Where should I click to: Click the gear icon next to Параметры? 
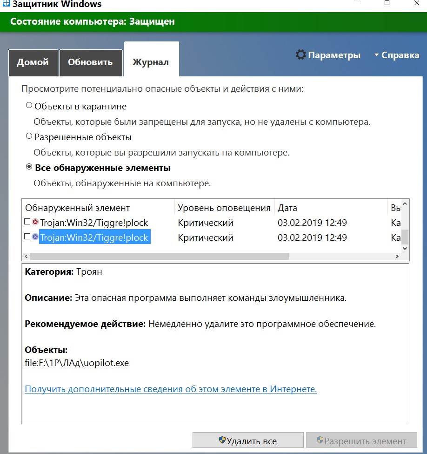301,55
